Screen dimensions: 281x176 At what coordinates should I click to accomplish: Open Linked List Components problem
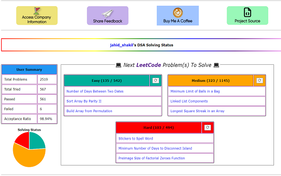pyautogui.click(x=189, y=101)
